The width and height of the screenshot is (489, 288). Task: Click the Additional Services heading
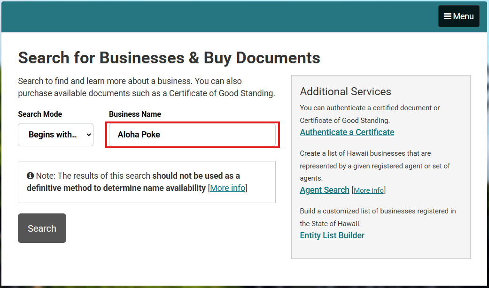click(345, 91)
